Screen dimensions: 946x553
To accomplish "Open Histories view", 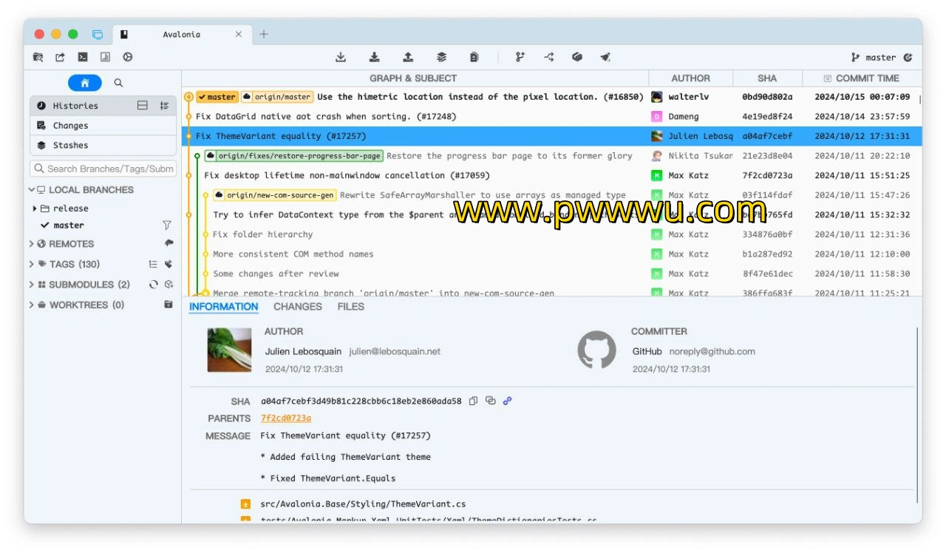I will click(103, 106).
